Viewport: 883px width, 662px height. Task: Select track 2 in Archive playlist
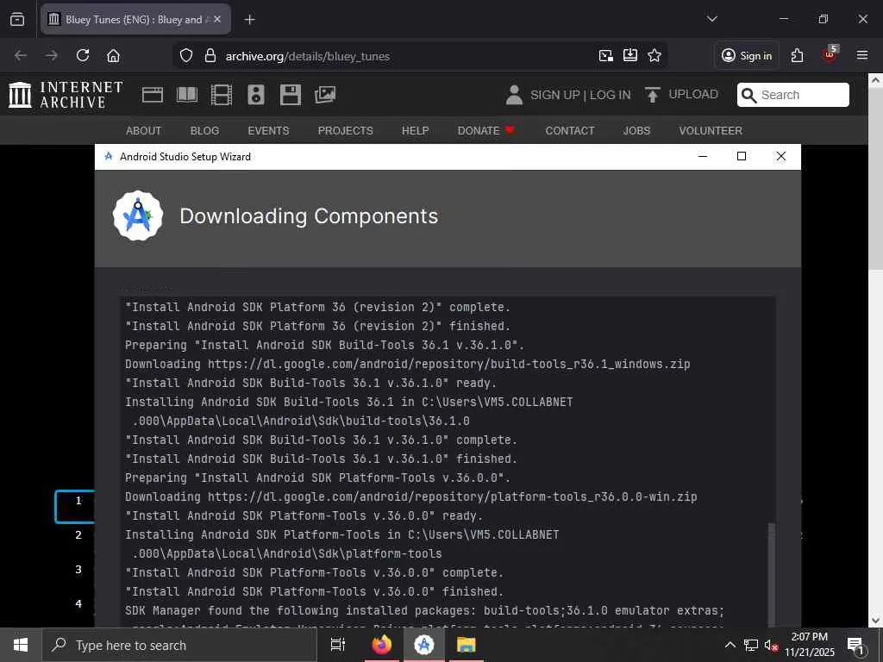coord(78,535)
